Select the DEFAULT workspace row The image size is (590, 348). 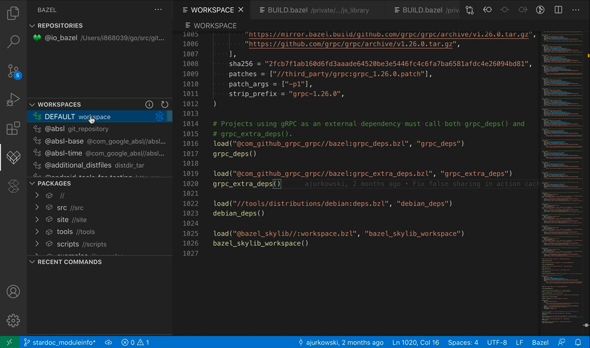coord(100,116)
